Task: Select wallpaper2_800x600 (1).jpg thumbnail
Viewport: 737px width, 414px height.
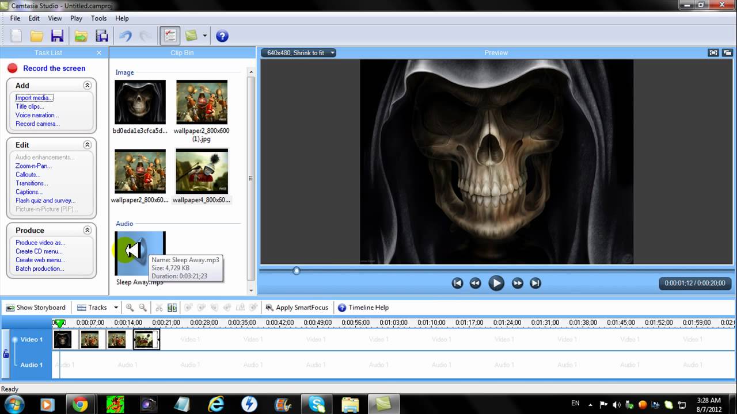Action: point(202,102)
